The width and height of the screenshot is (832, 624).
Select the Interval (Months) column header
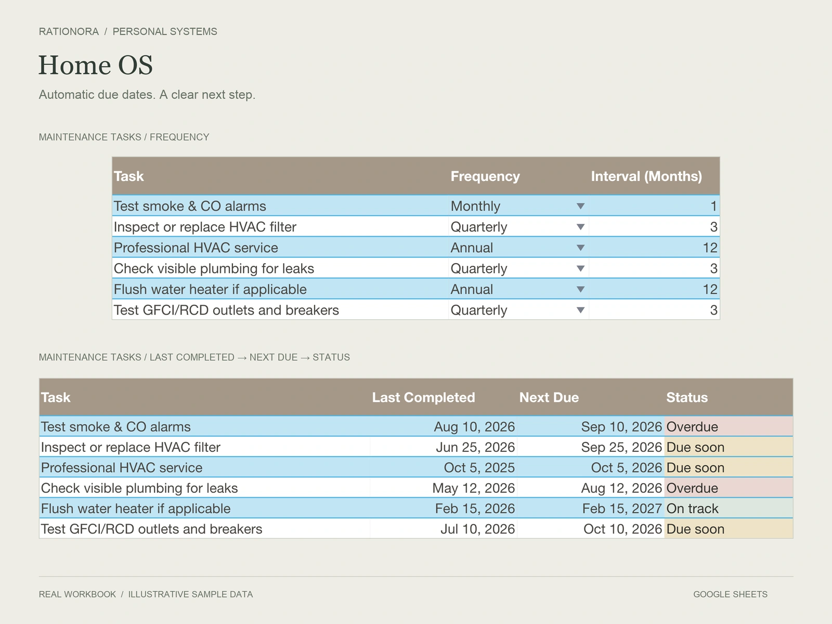[x=654, y=176]
